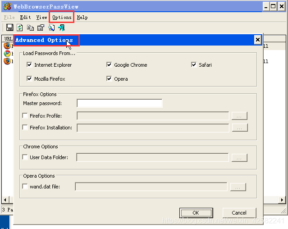Click the Save toolbar icon
The height and width of the screenshot is (229, 288).
click(10, 27)
